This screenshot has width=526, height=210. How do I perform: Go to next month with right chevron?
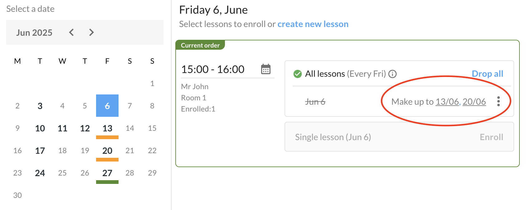(x=91, y=32)
